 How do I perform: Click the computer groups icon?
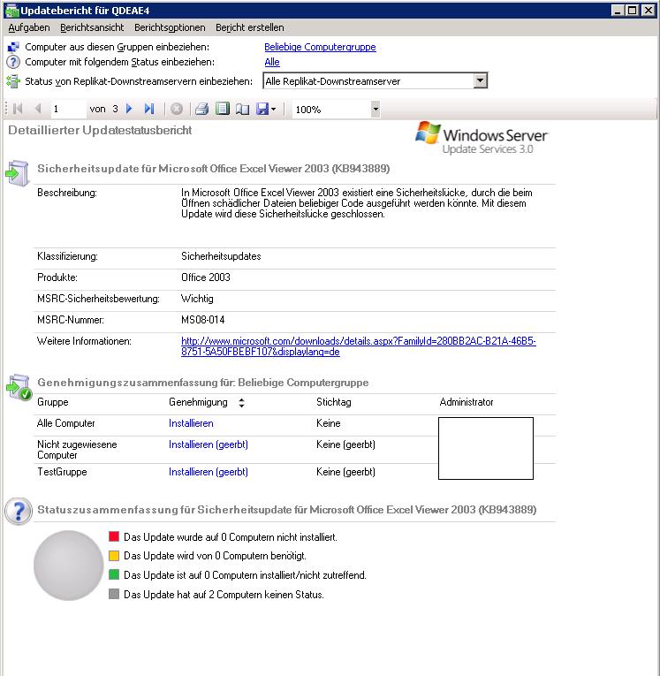(x=13, y=47)
